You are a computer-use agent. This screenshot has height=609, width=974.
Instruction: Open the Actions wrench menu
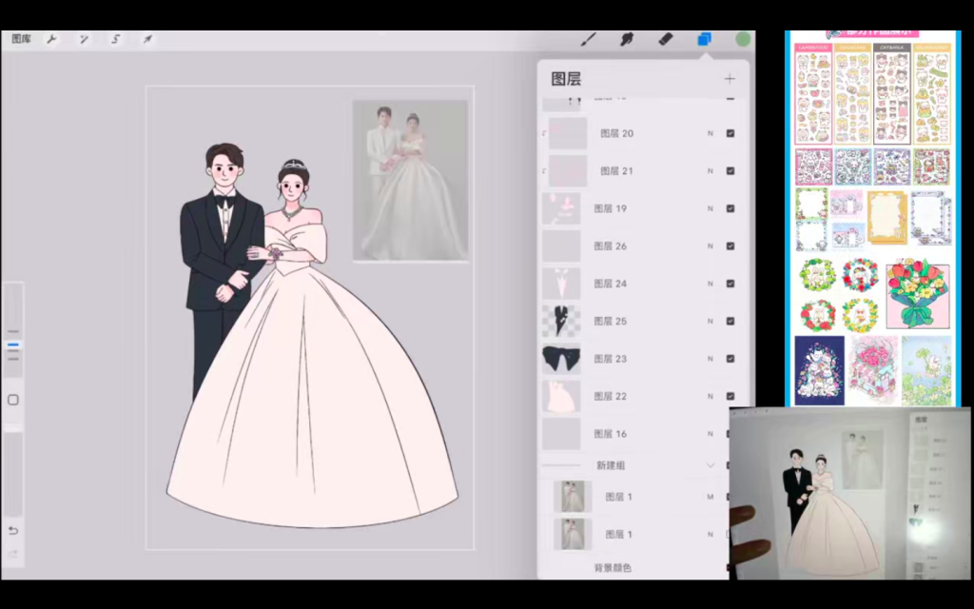pyautogui.click(x=51, y=39)
